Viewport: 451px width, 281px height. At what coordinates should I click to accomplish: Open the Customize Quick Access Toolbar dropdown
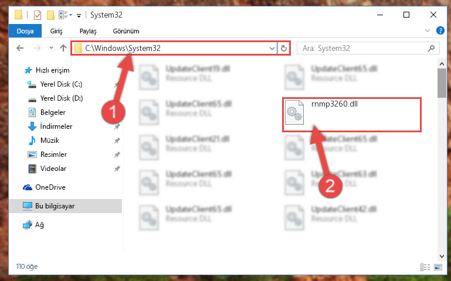(79, 15)
